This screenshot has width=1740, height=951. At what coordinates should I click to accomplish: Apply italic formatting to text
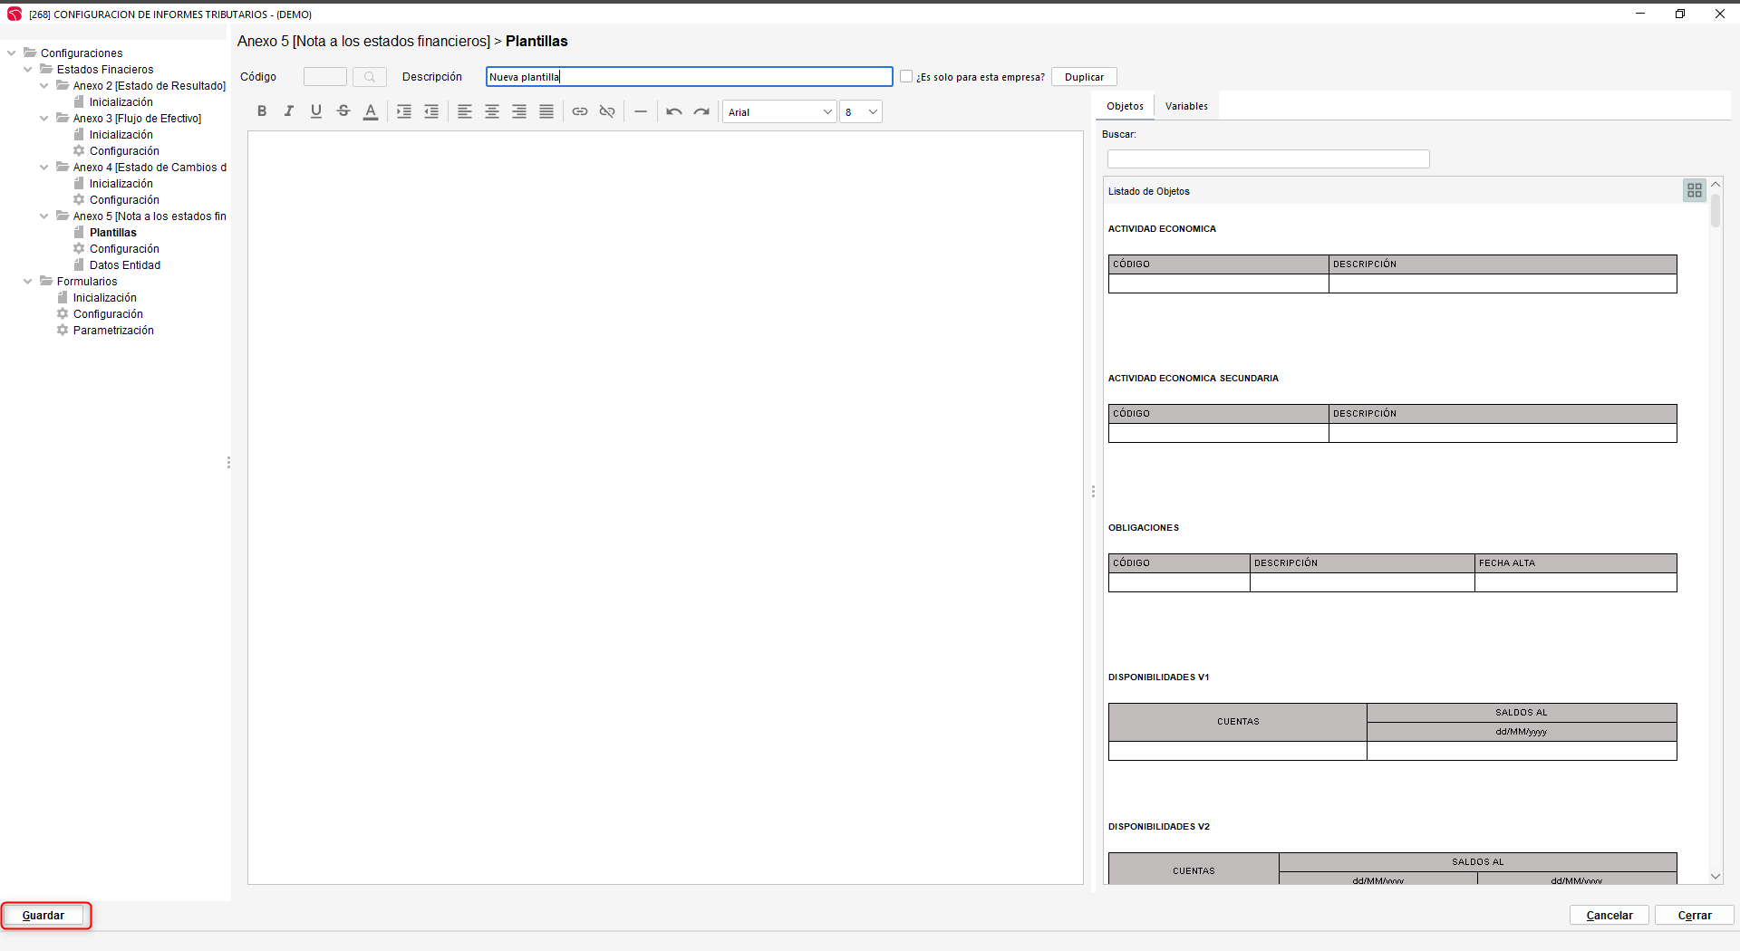289,111
